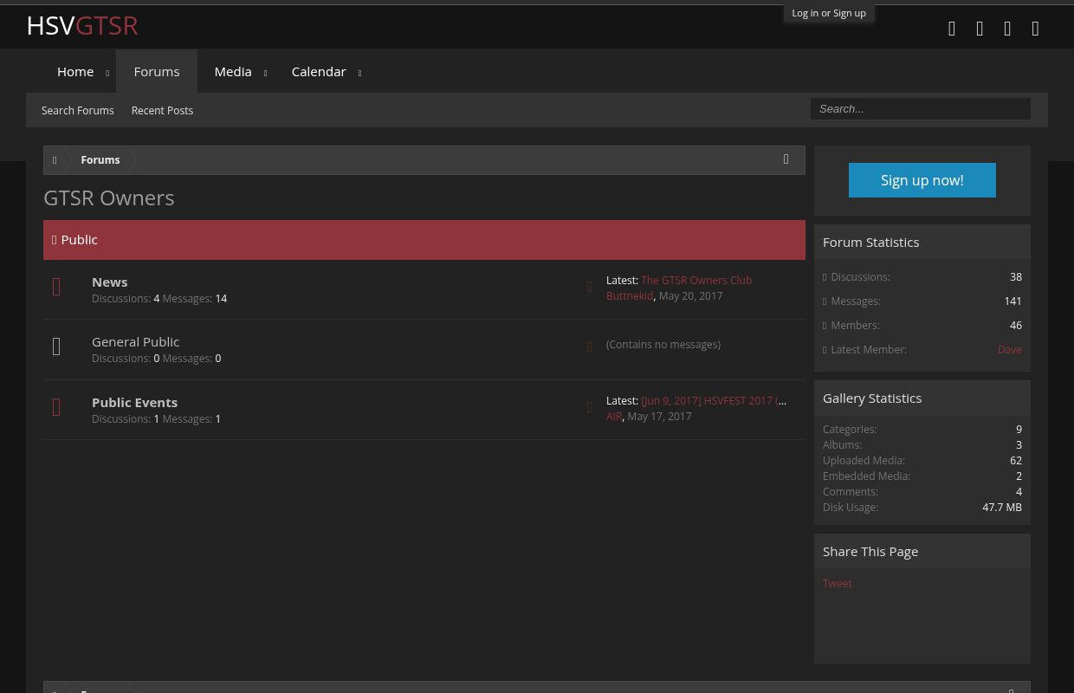
Task: Open the Calendar tab
Action: click(x=319, y=71)
